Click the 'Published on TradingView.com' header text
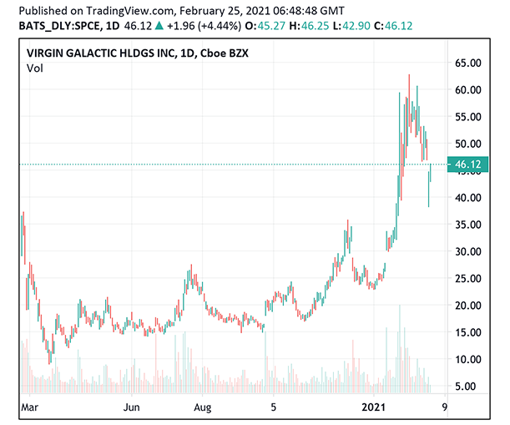The image size is (510, 425). (96, 11)
